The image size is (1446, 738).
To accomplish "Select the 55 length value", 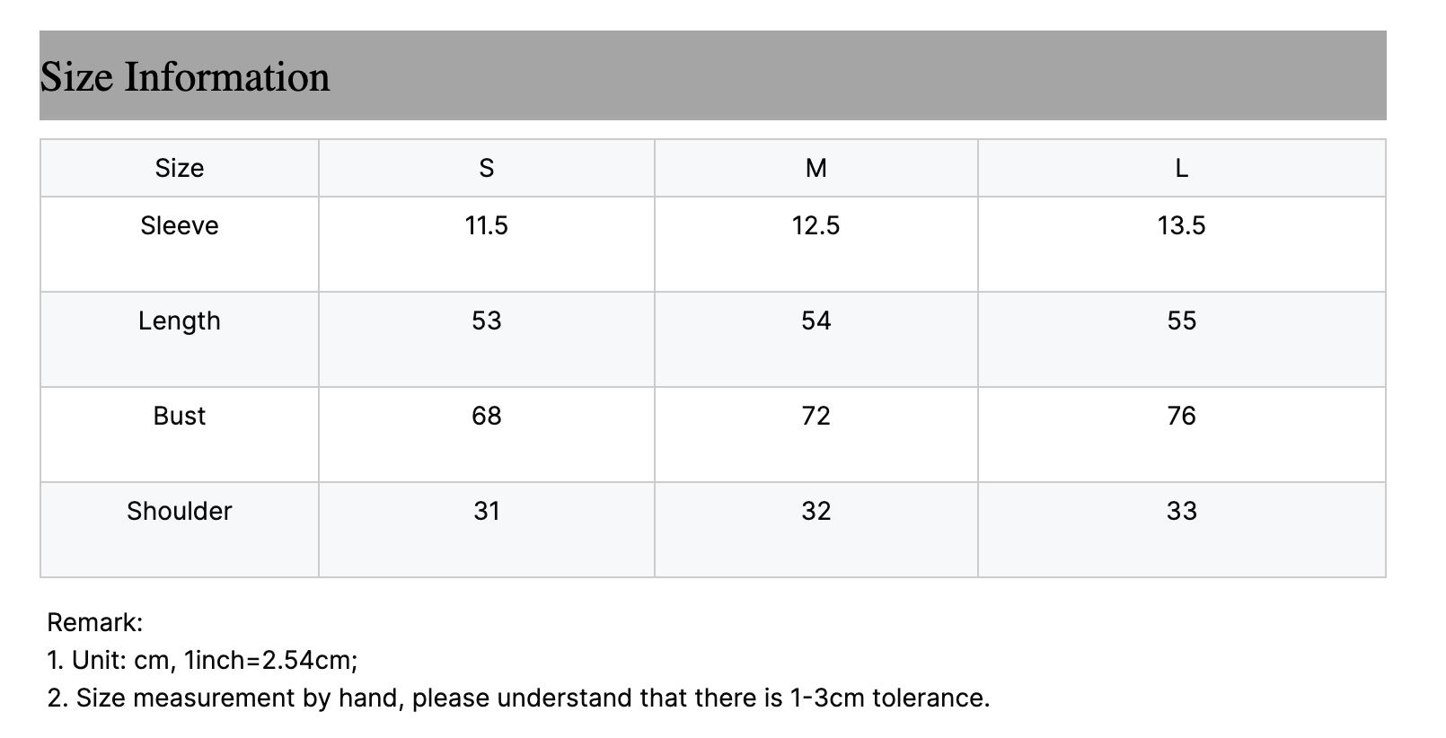I will pos(1181,321).
